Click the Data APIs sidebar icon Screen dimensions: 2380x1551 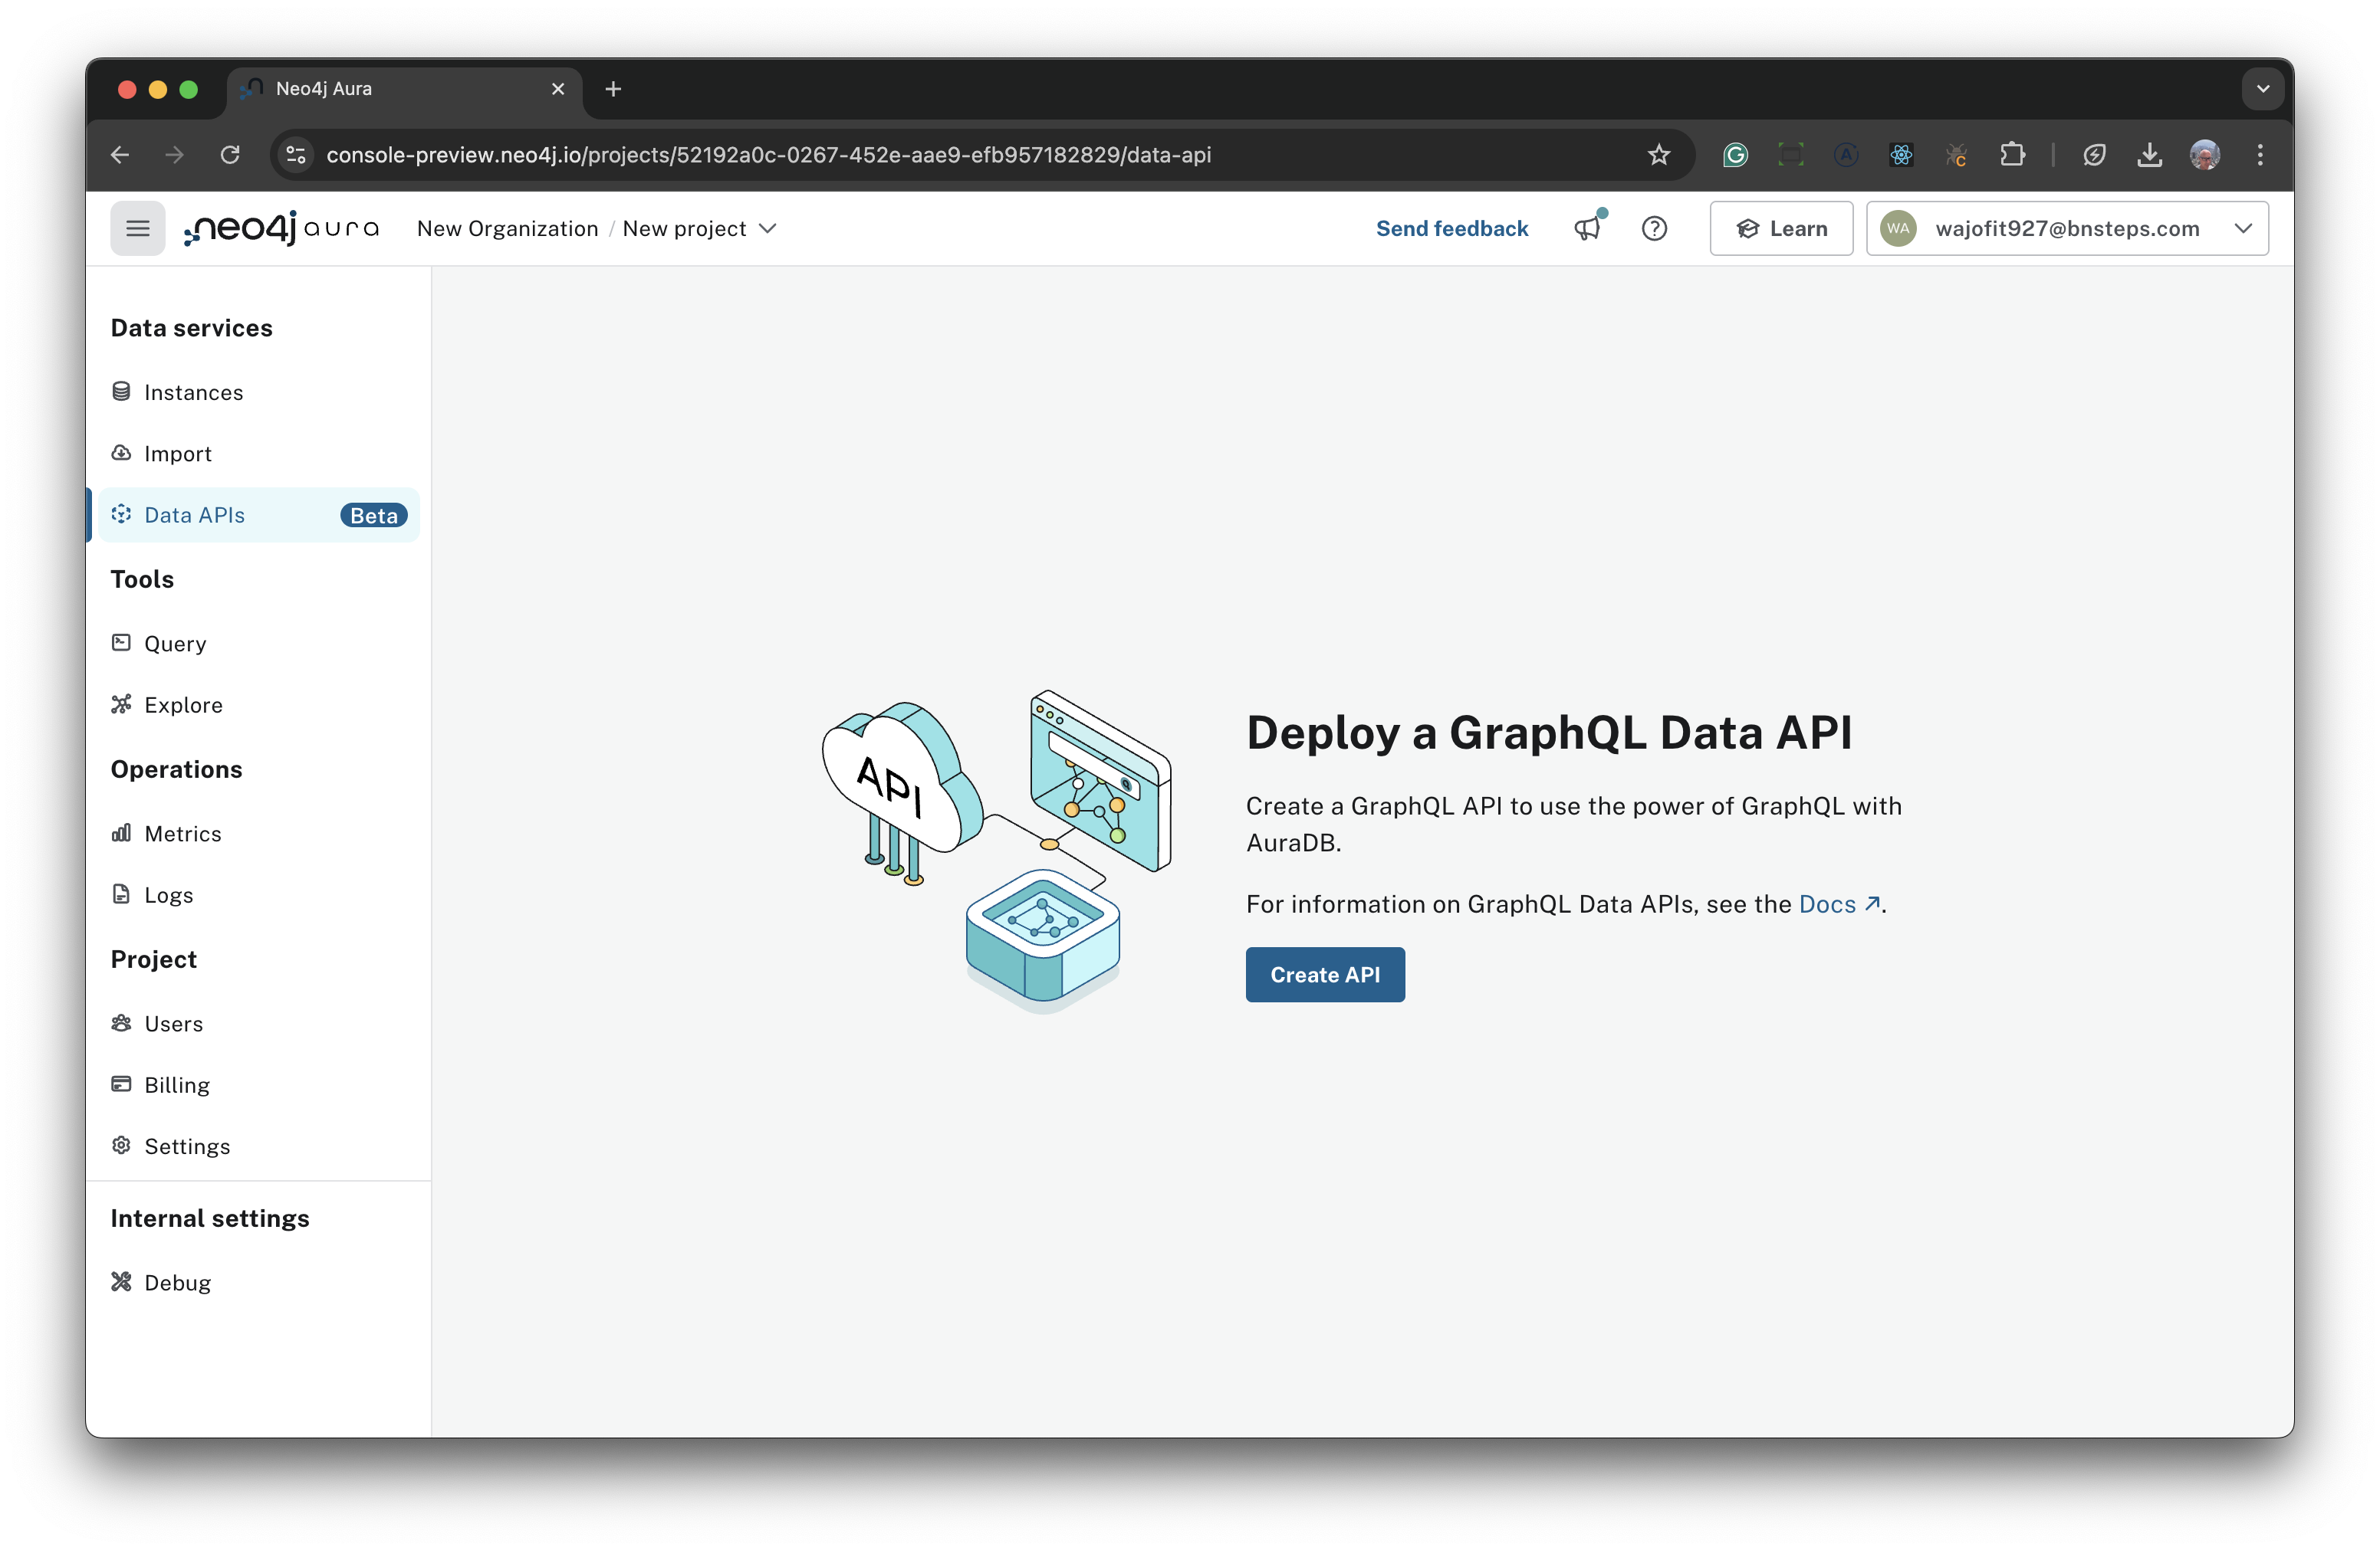pyautogui.click(x=121, y=515)
